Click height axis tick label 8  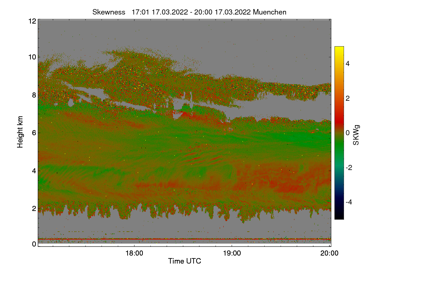pos(33,95)
